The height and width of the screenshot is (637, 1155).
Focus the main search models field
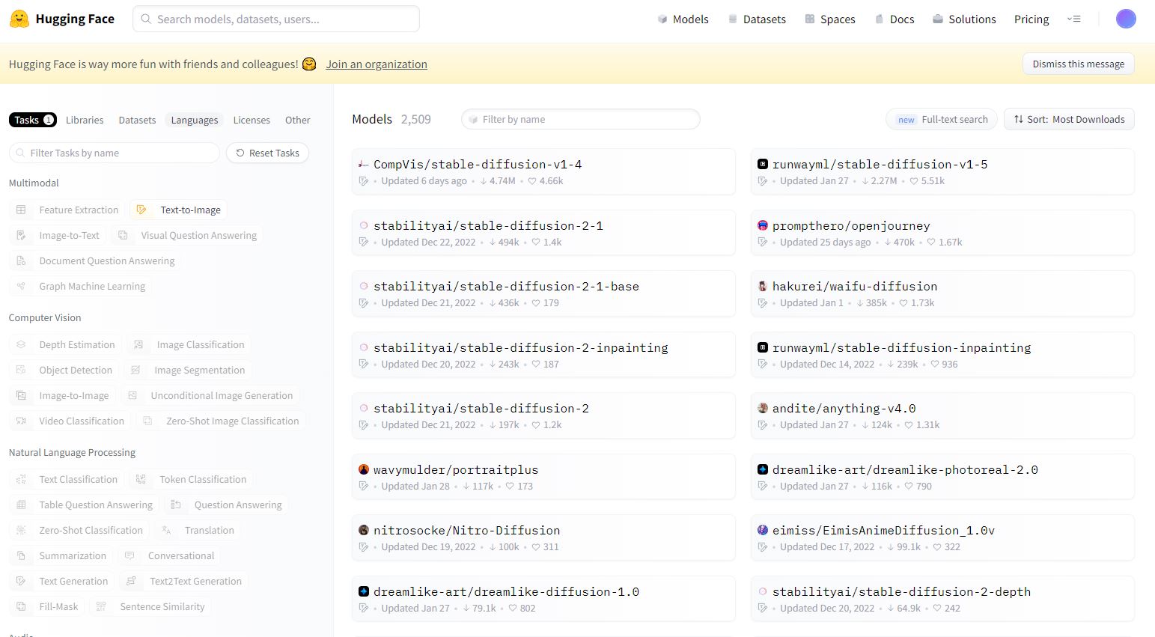tap(276, 19)
